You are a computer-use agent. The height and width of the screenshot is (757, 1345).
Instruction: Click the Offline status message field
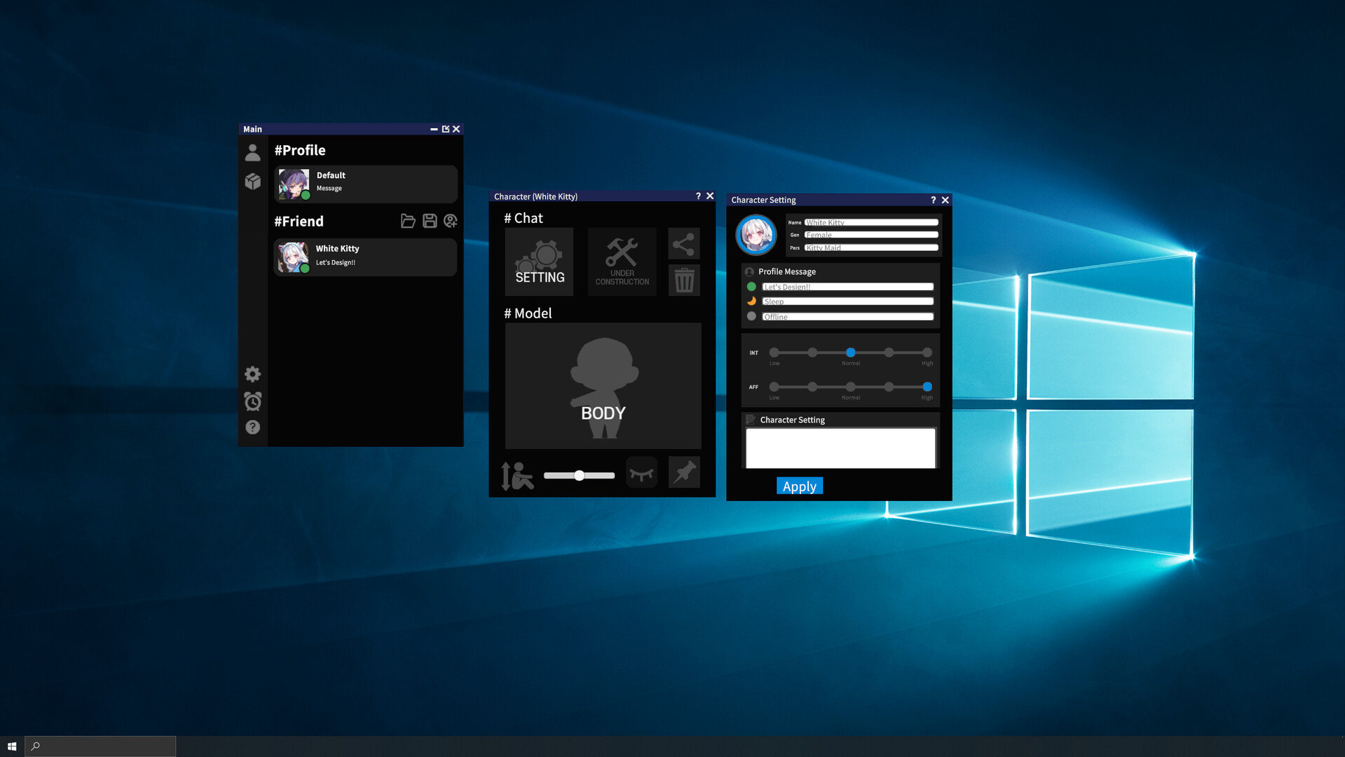pos(847,317)
